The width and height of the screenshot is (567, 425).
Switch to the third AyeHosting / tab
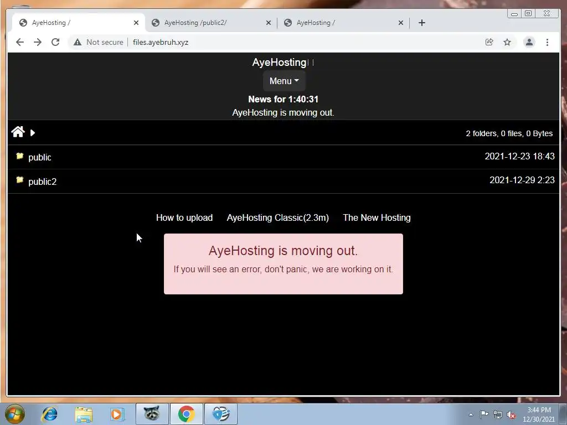[343, 23]
